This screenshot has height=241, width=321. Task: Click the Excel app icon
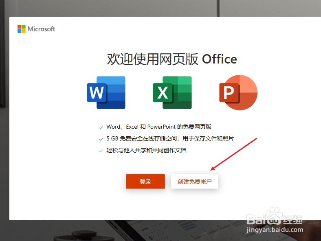[172, 92]
